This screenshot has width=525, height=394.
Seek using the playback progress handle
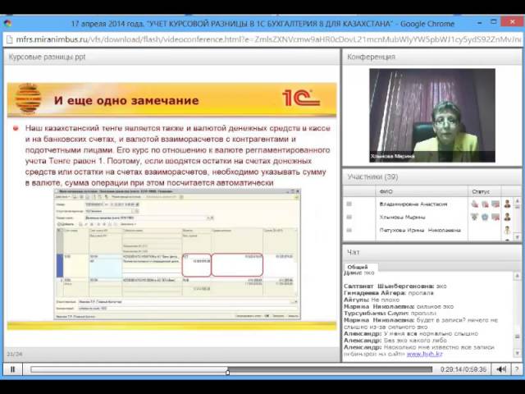click(x=228, y=371)
